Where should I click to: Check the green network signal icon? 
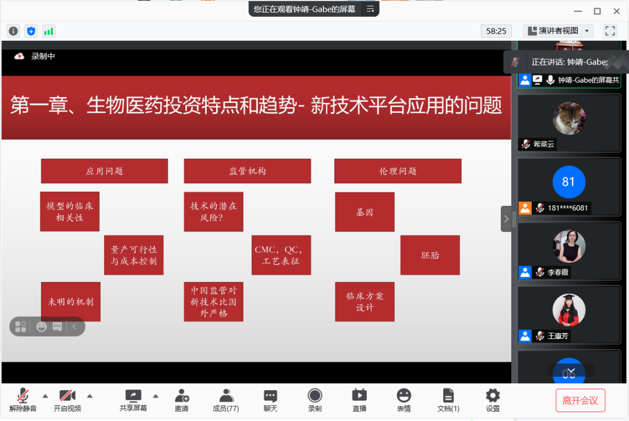point(48,31)
